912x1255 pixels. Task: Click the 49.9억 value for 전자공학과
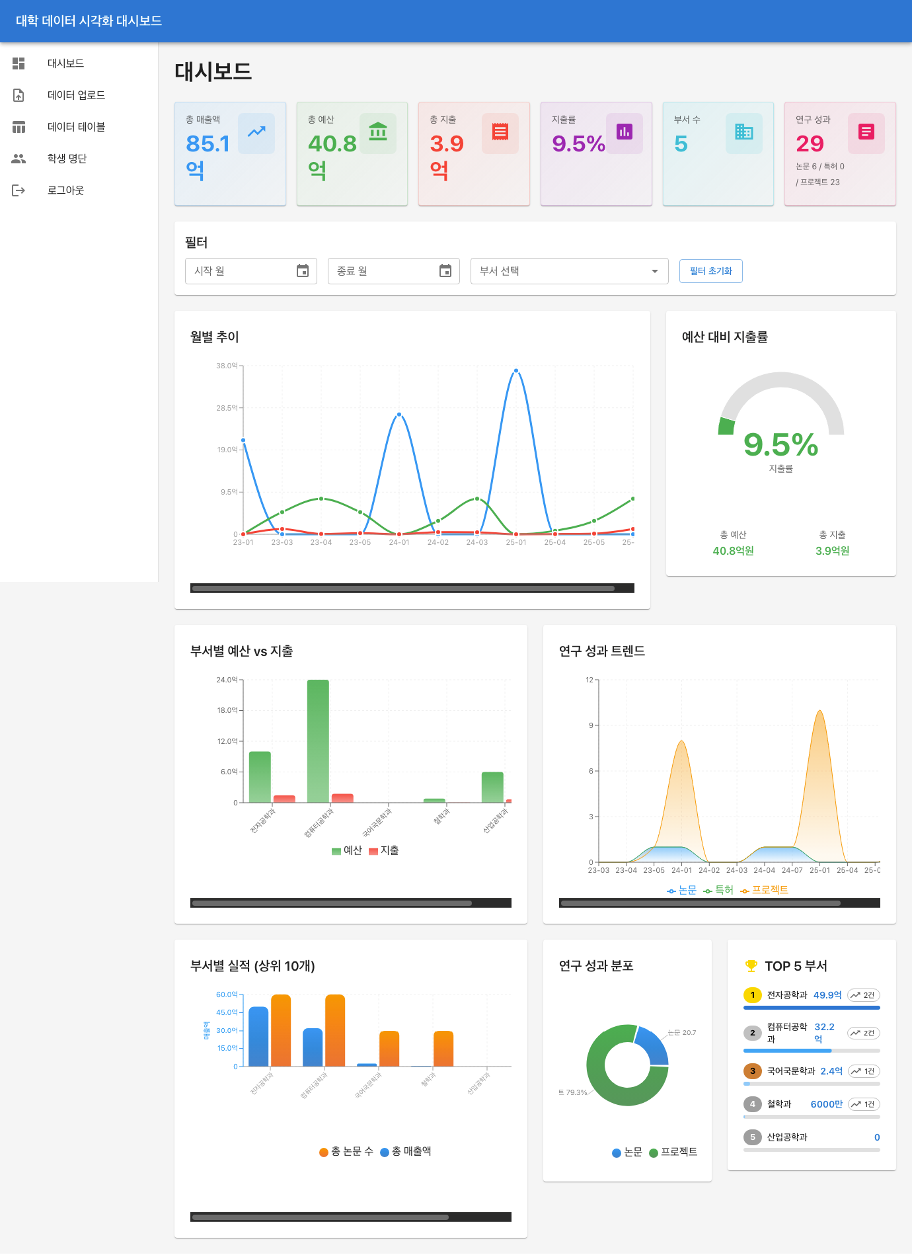tap(827, 995)
